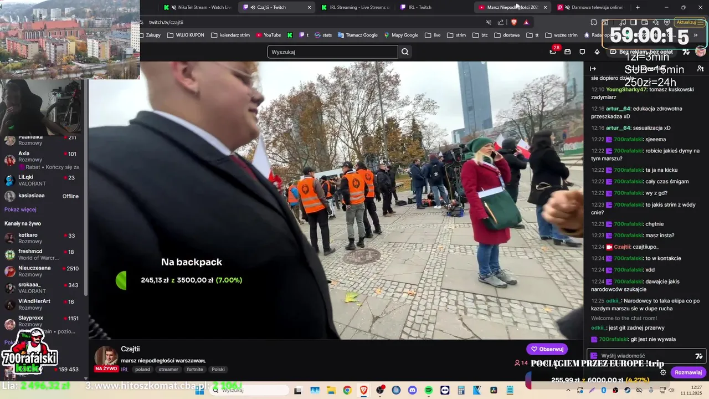
Task: Open OBS Studio from the taskbar
Action: [379, 390]
